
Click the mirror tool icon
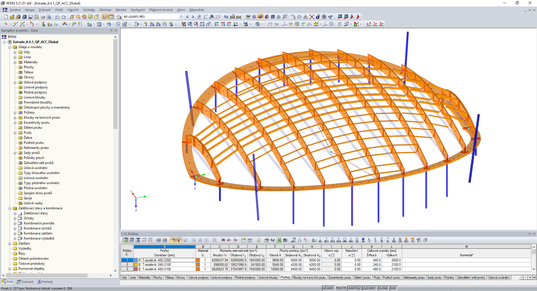pyautogui.click(x=305, y=17)
